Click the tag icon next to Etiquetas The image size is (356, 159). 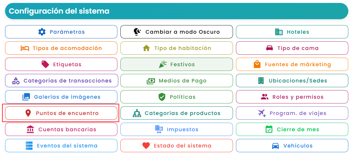coord(45,64)
